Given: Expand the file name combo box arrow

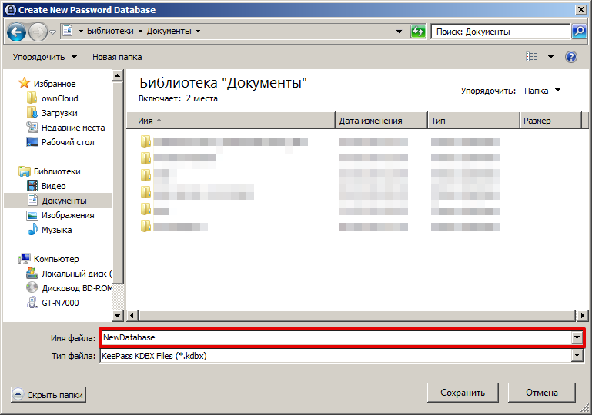Looking at the screenshot, I should (x=577, y=337).
